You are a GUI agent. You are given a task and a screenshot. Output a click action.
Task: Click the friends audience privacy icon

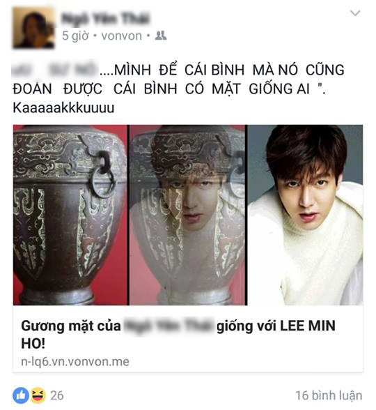pyautogui.click(x=161, y=36)
